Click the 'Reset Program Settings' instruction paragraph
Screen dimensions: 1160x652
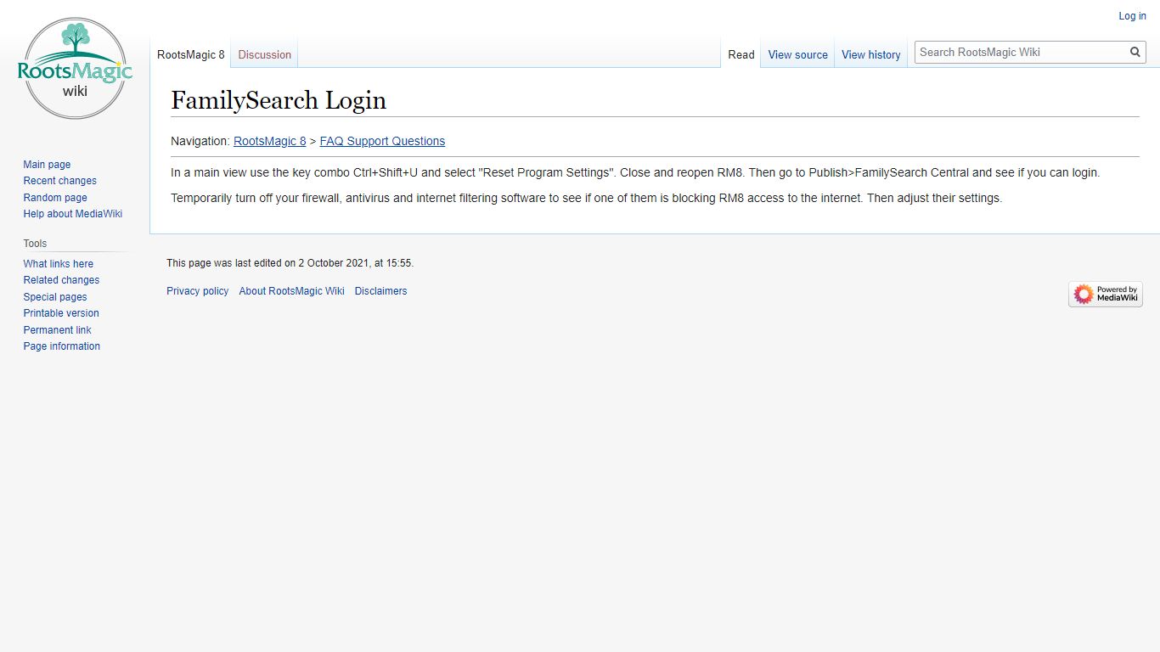(635, 172)
